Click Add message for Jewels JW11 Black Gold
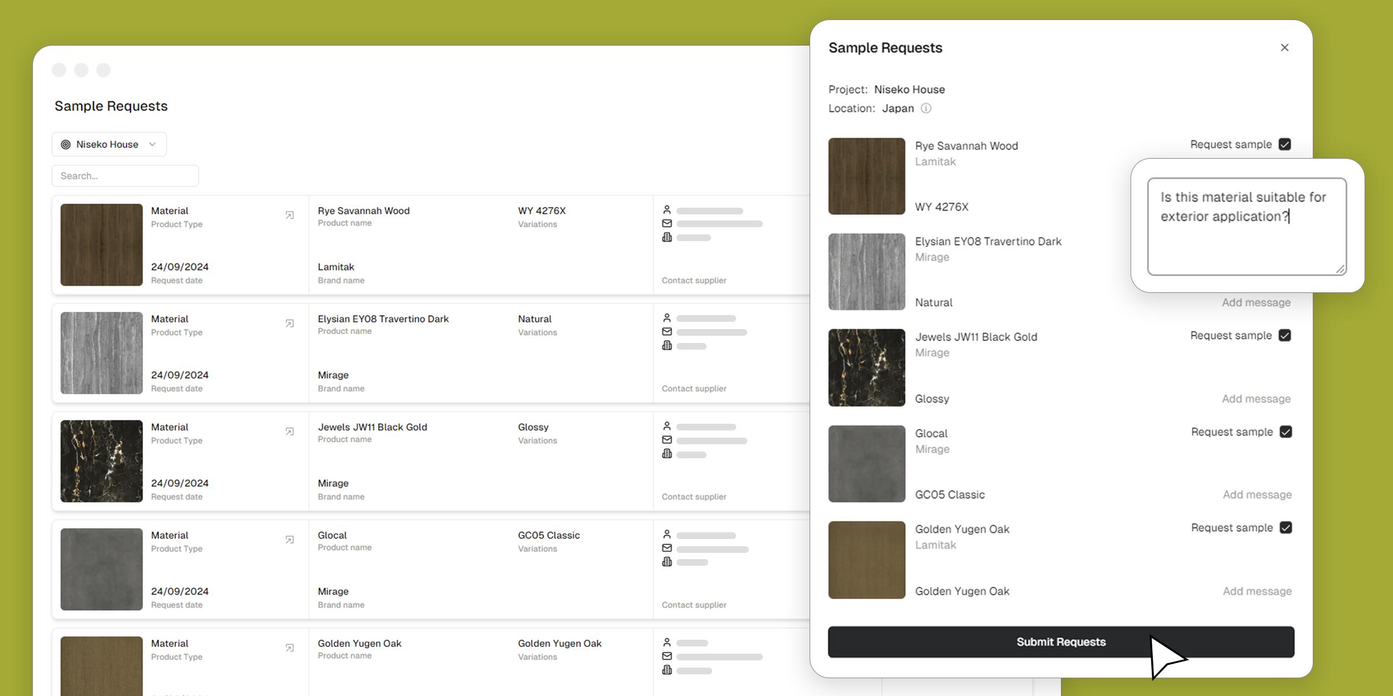Screen dimensions: 1393x696 pyautogui.click(x=1256, y=399)
